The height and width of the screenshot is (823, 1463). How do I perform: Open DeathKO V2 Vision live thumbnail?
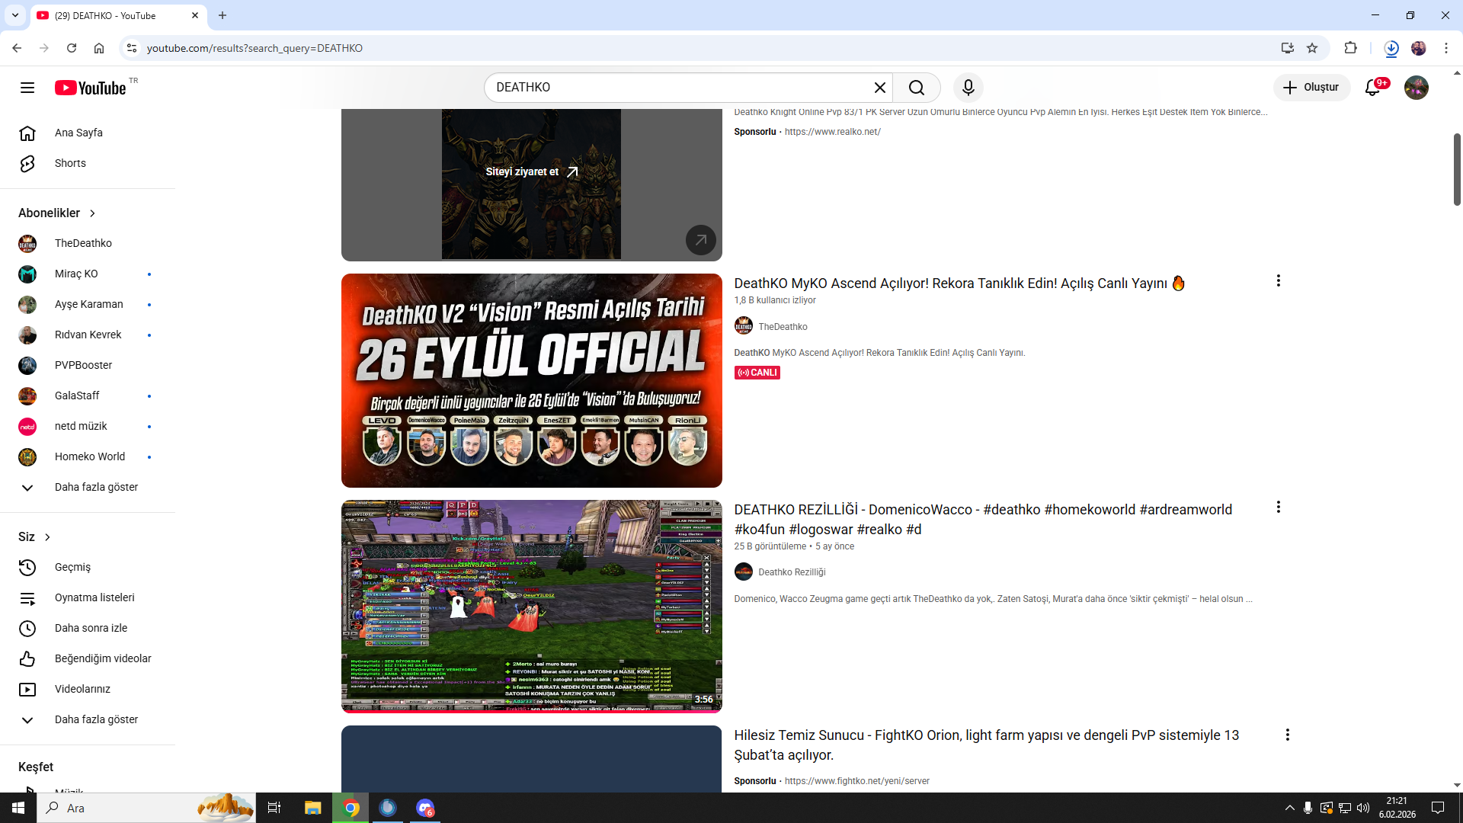click(x=532, y=380)
